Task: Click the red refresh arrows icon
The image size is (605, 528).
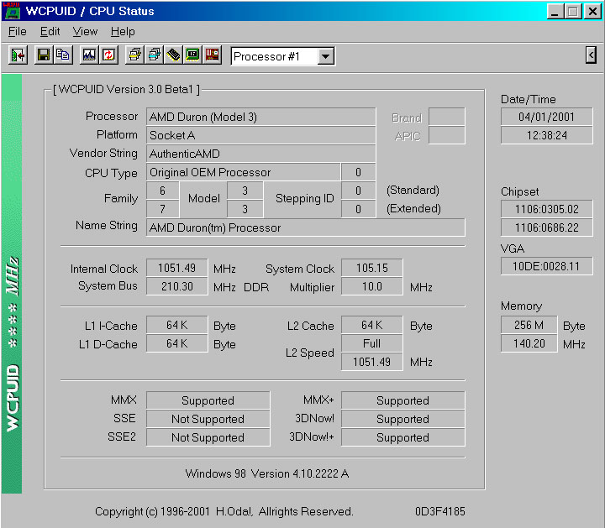Action: click(108, 55)
